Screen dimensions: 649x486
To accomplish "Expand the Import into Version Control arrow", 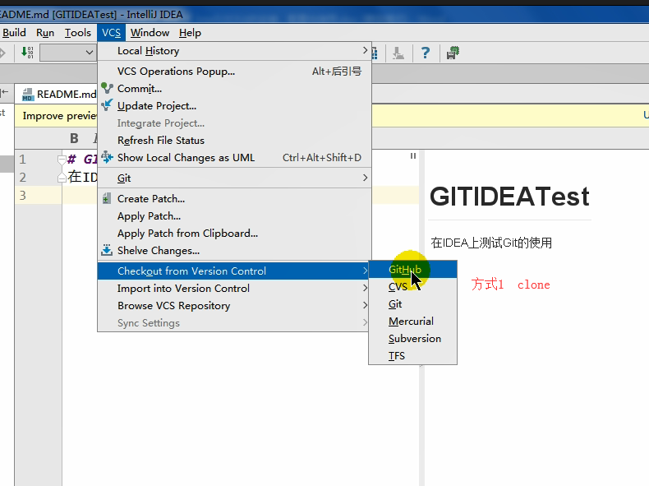I will point(365,288).
